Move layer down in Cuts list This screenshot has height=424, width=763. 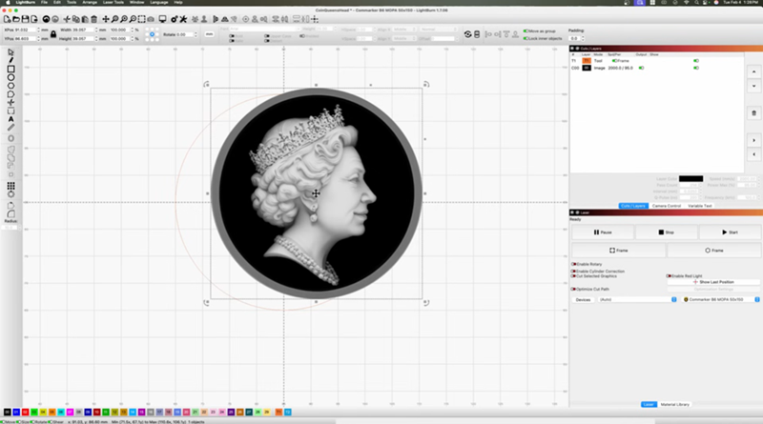(753, 86)
